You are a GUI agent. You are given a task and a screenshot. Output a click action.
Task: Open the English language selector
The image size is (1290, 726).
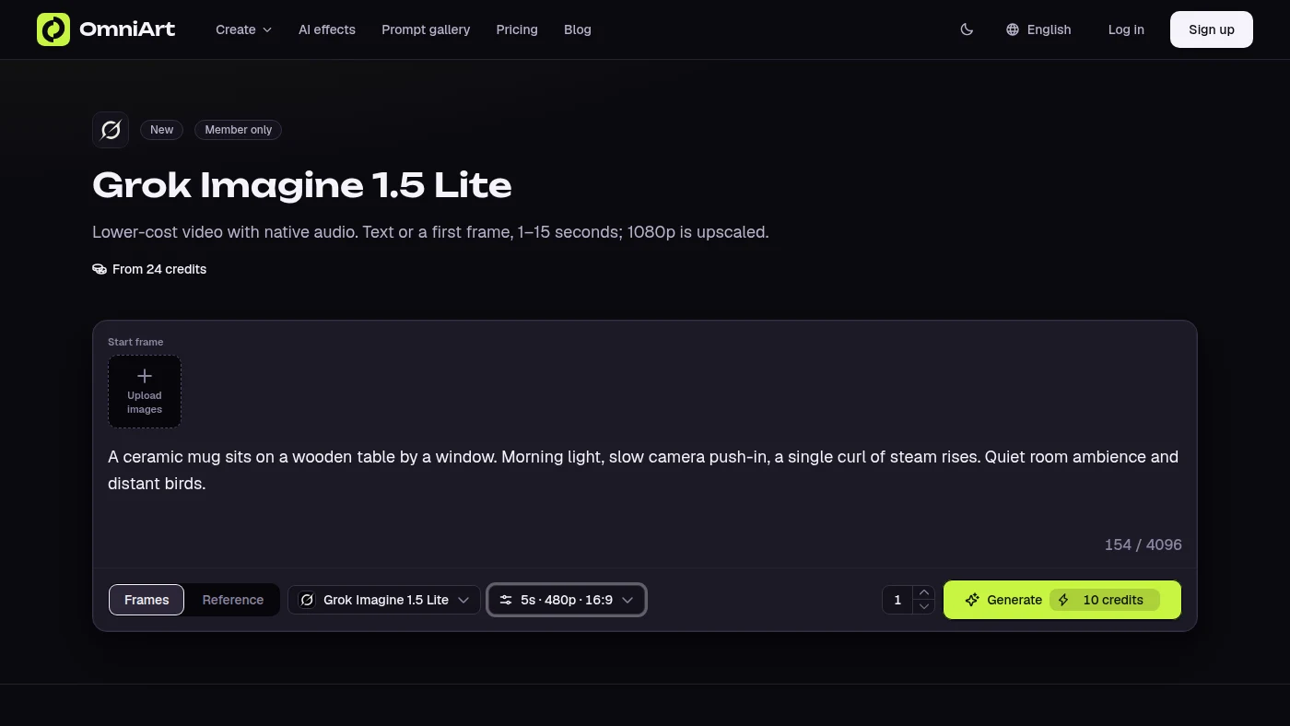[x=1038, y=29]
